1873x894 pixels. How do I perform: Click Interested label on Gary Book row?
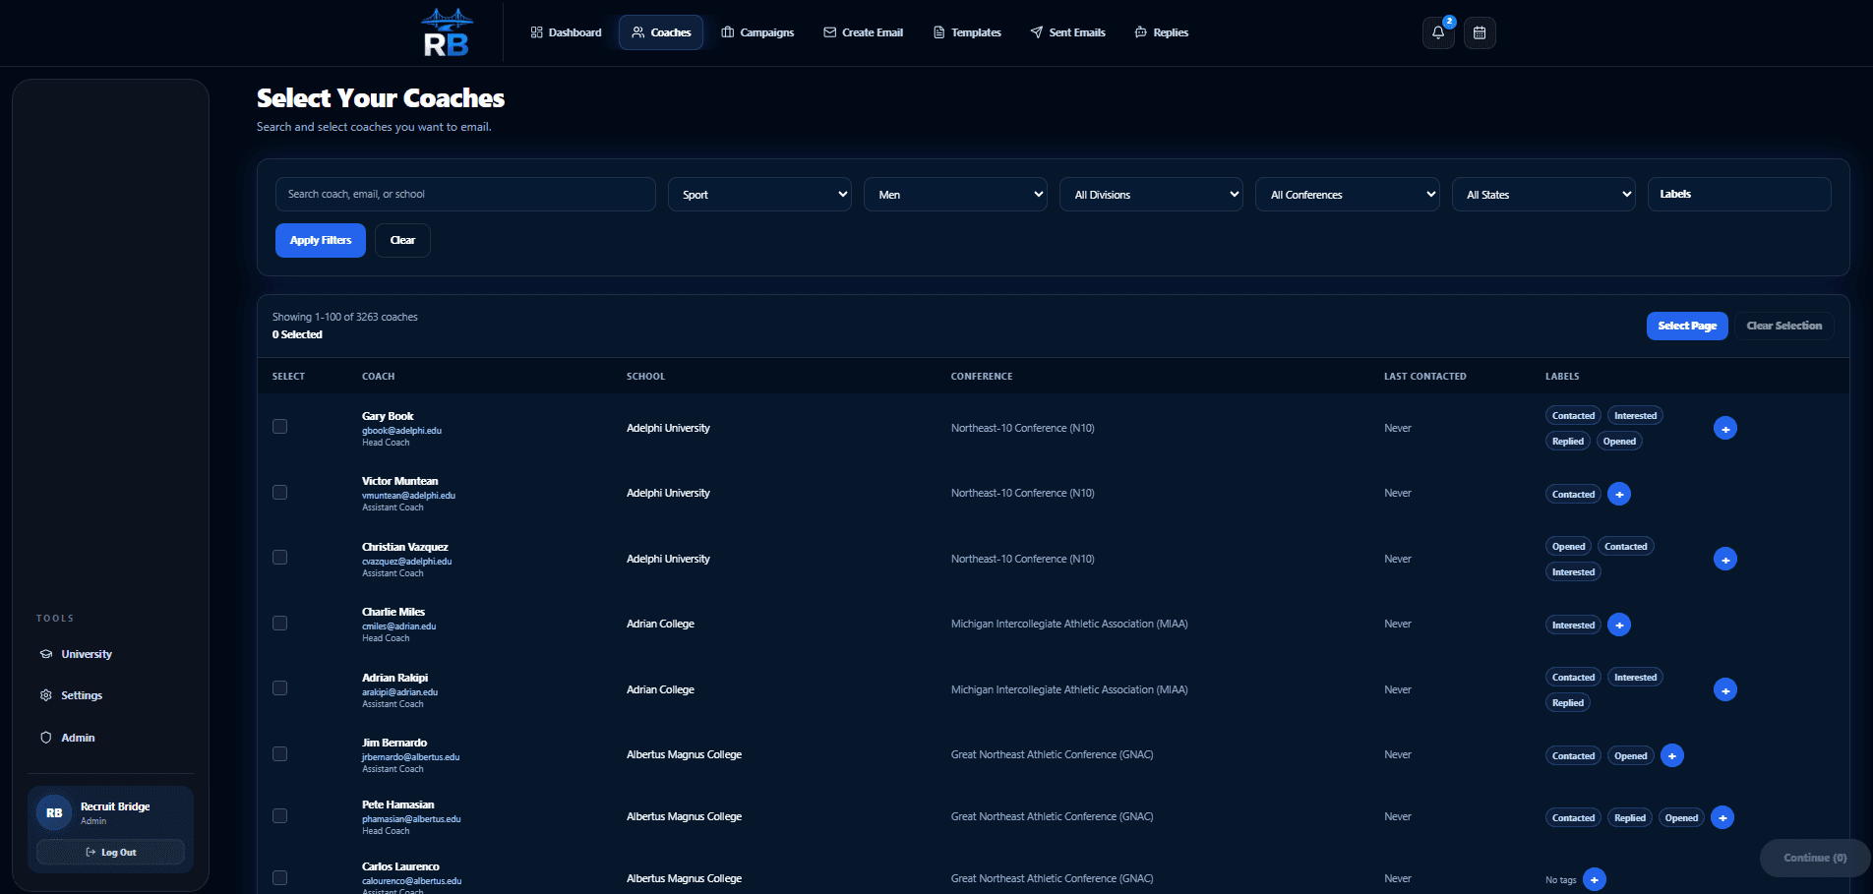[x=1635, y=415]
